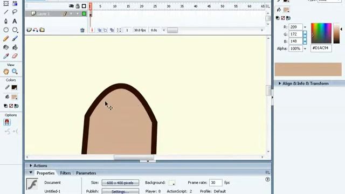Select the PolyStar shape tool

[15, 30]
